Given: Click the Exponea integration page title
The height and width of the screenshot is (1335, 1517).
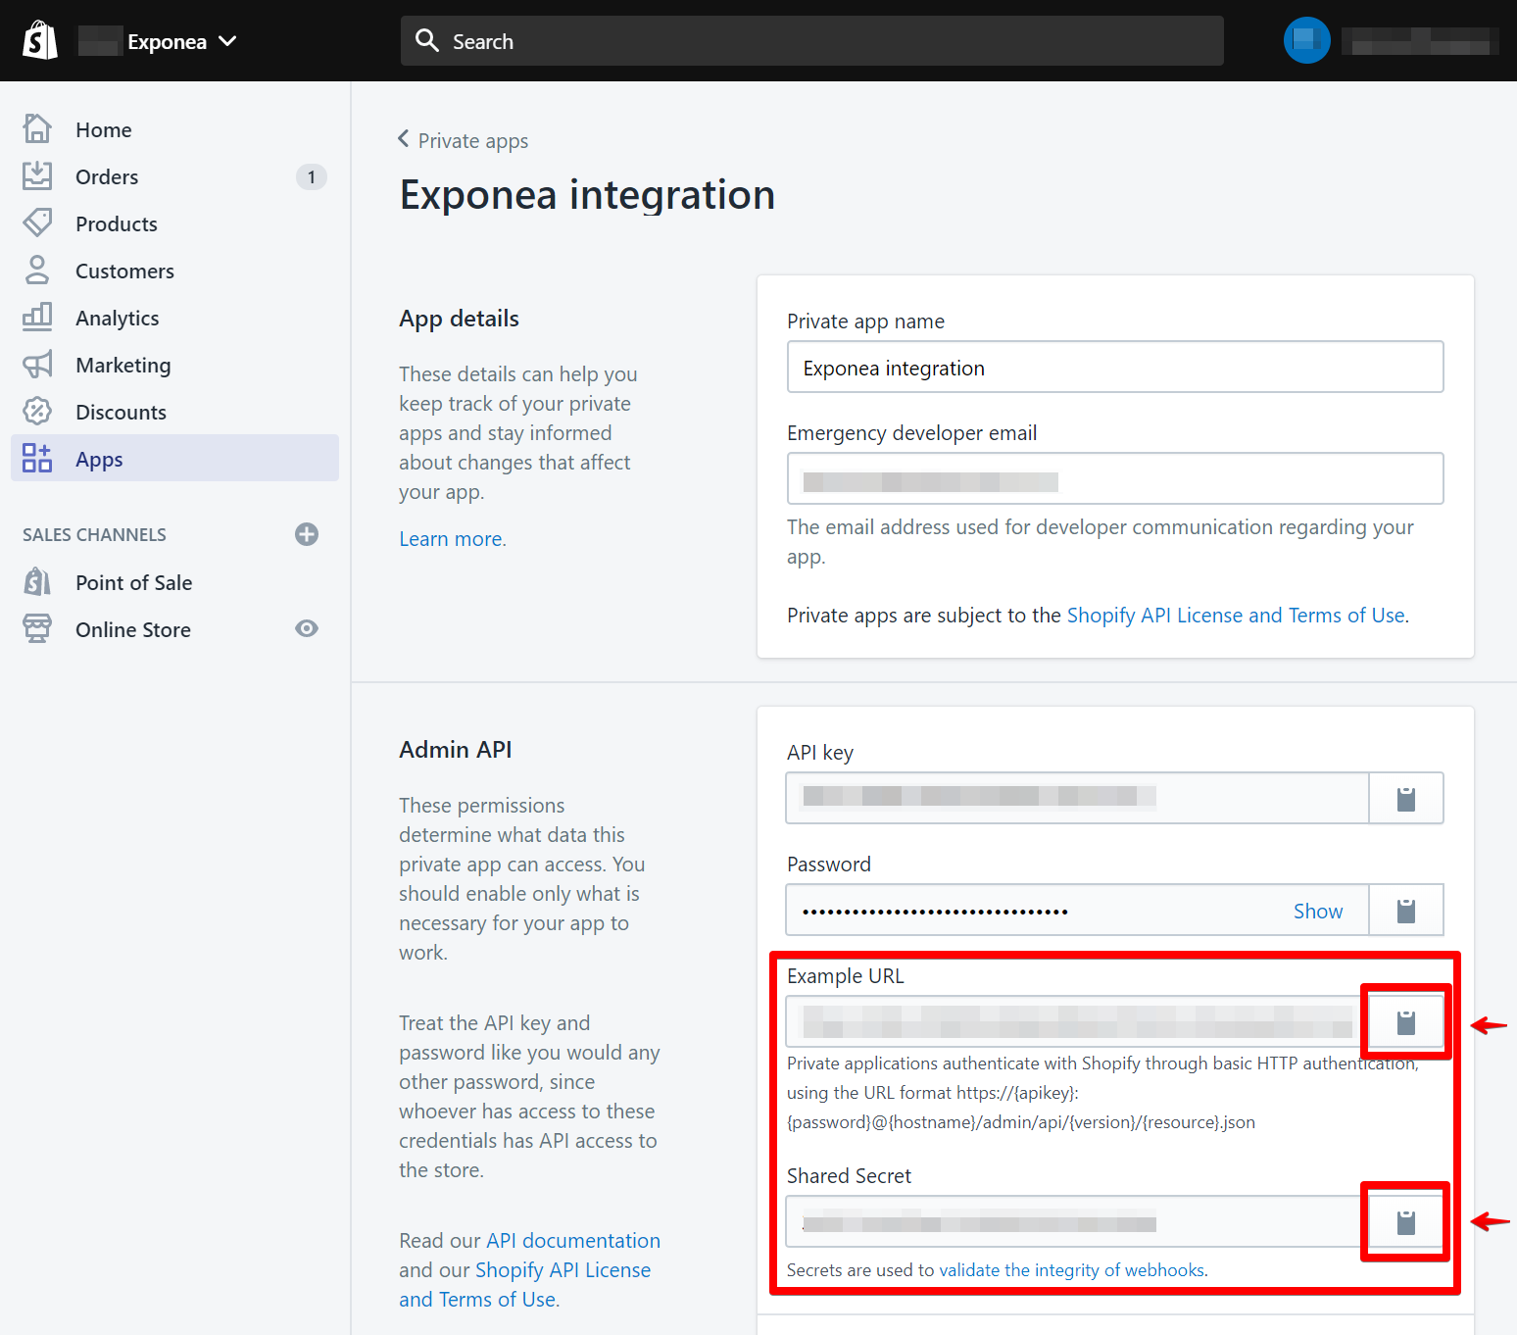Looking at the screenshot, I should click(x=587, y=195).
